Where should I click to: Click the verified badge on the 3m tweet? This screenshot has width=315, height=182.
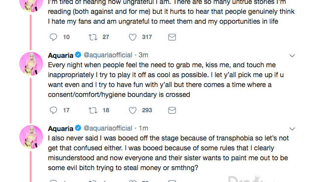(x=78, y=54)
